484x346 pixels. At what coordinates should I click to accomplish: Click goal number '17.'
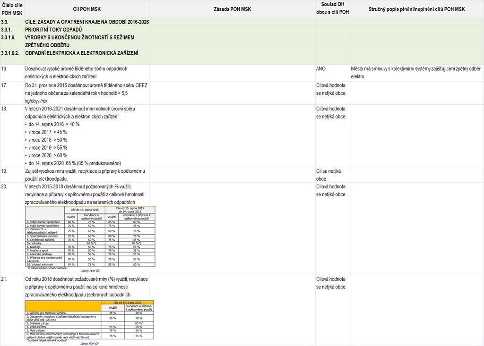tap(4, 85)
